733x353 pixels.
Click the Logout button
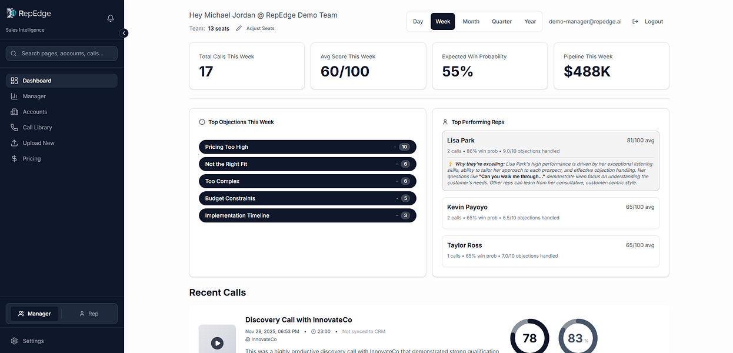pos(654,21)
